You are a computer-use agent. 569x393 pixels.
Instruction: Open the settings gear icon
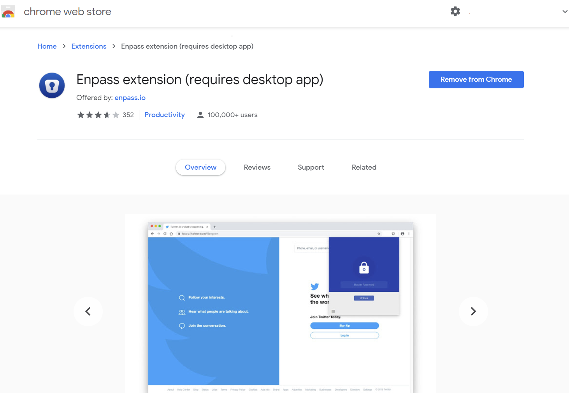(x=455, y=11)
